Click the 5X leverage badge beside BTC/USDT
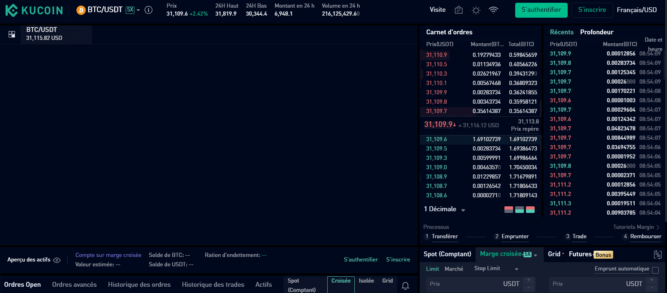The image size is (667, 293). (130, 10)
